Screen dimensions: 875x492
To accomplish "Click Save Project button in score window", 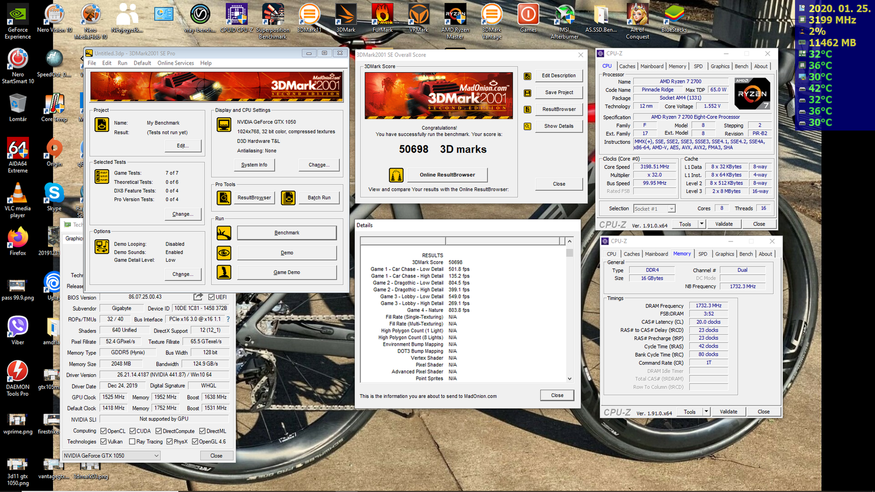I will tap(559, 92).
